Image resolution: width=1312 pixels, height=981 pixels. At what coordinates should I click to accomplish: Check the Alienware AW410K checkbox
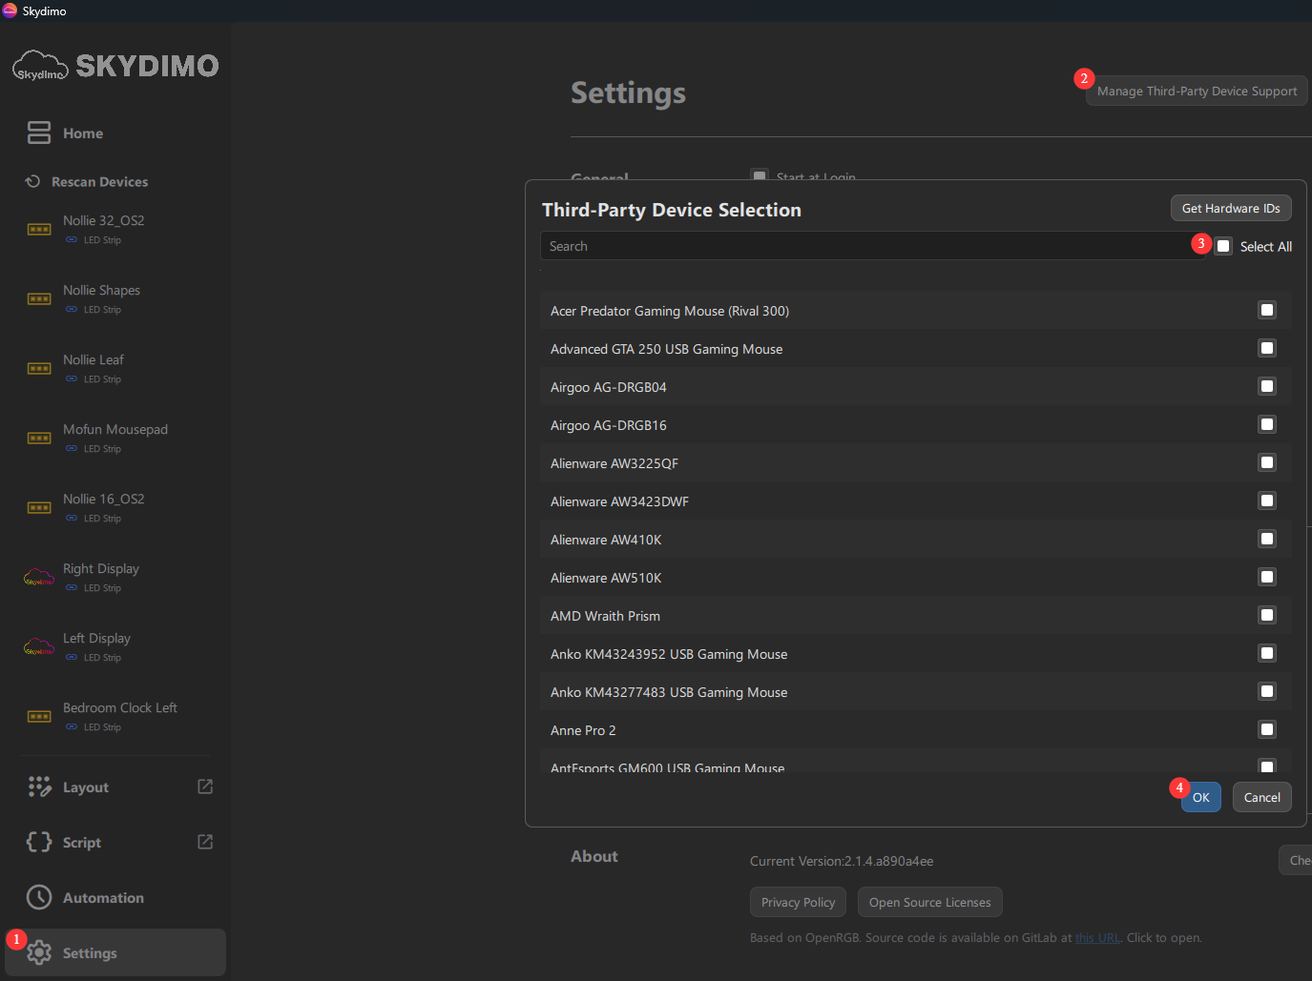click(1267, 539)
